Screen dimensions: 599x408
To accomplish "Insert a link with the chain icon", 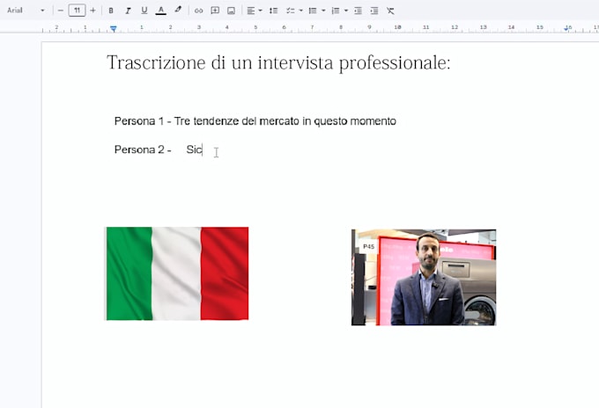I will click(199, 11).
